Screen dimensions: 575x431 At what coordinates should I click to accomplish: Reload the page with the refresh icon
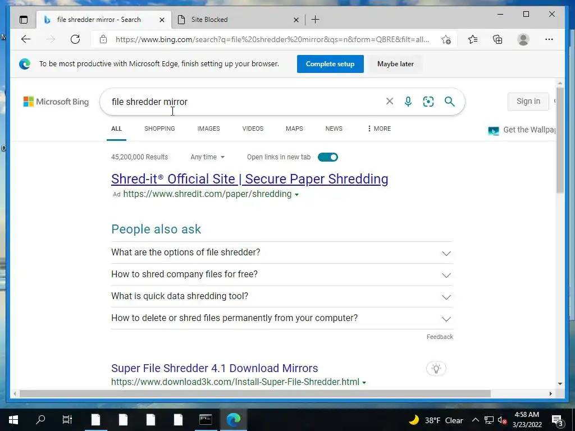(x=75, y=39)
